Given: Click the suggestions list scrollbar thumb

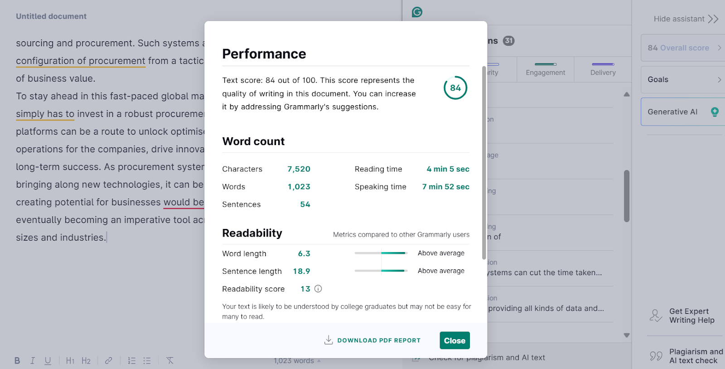Looking at the screenshot, I should 627,196.
